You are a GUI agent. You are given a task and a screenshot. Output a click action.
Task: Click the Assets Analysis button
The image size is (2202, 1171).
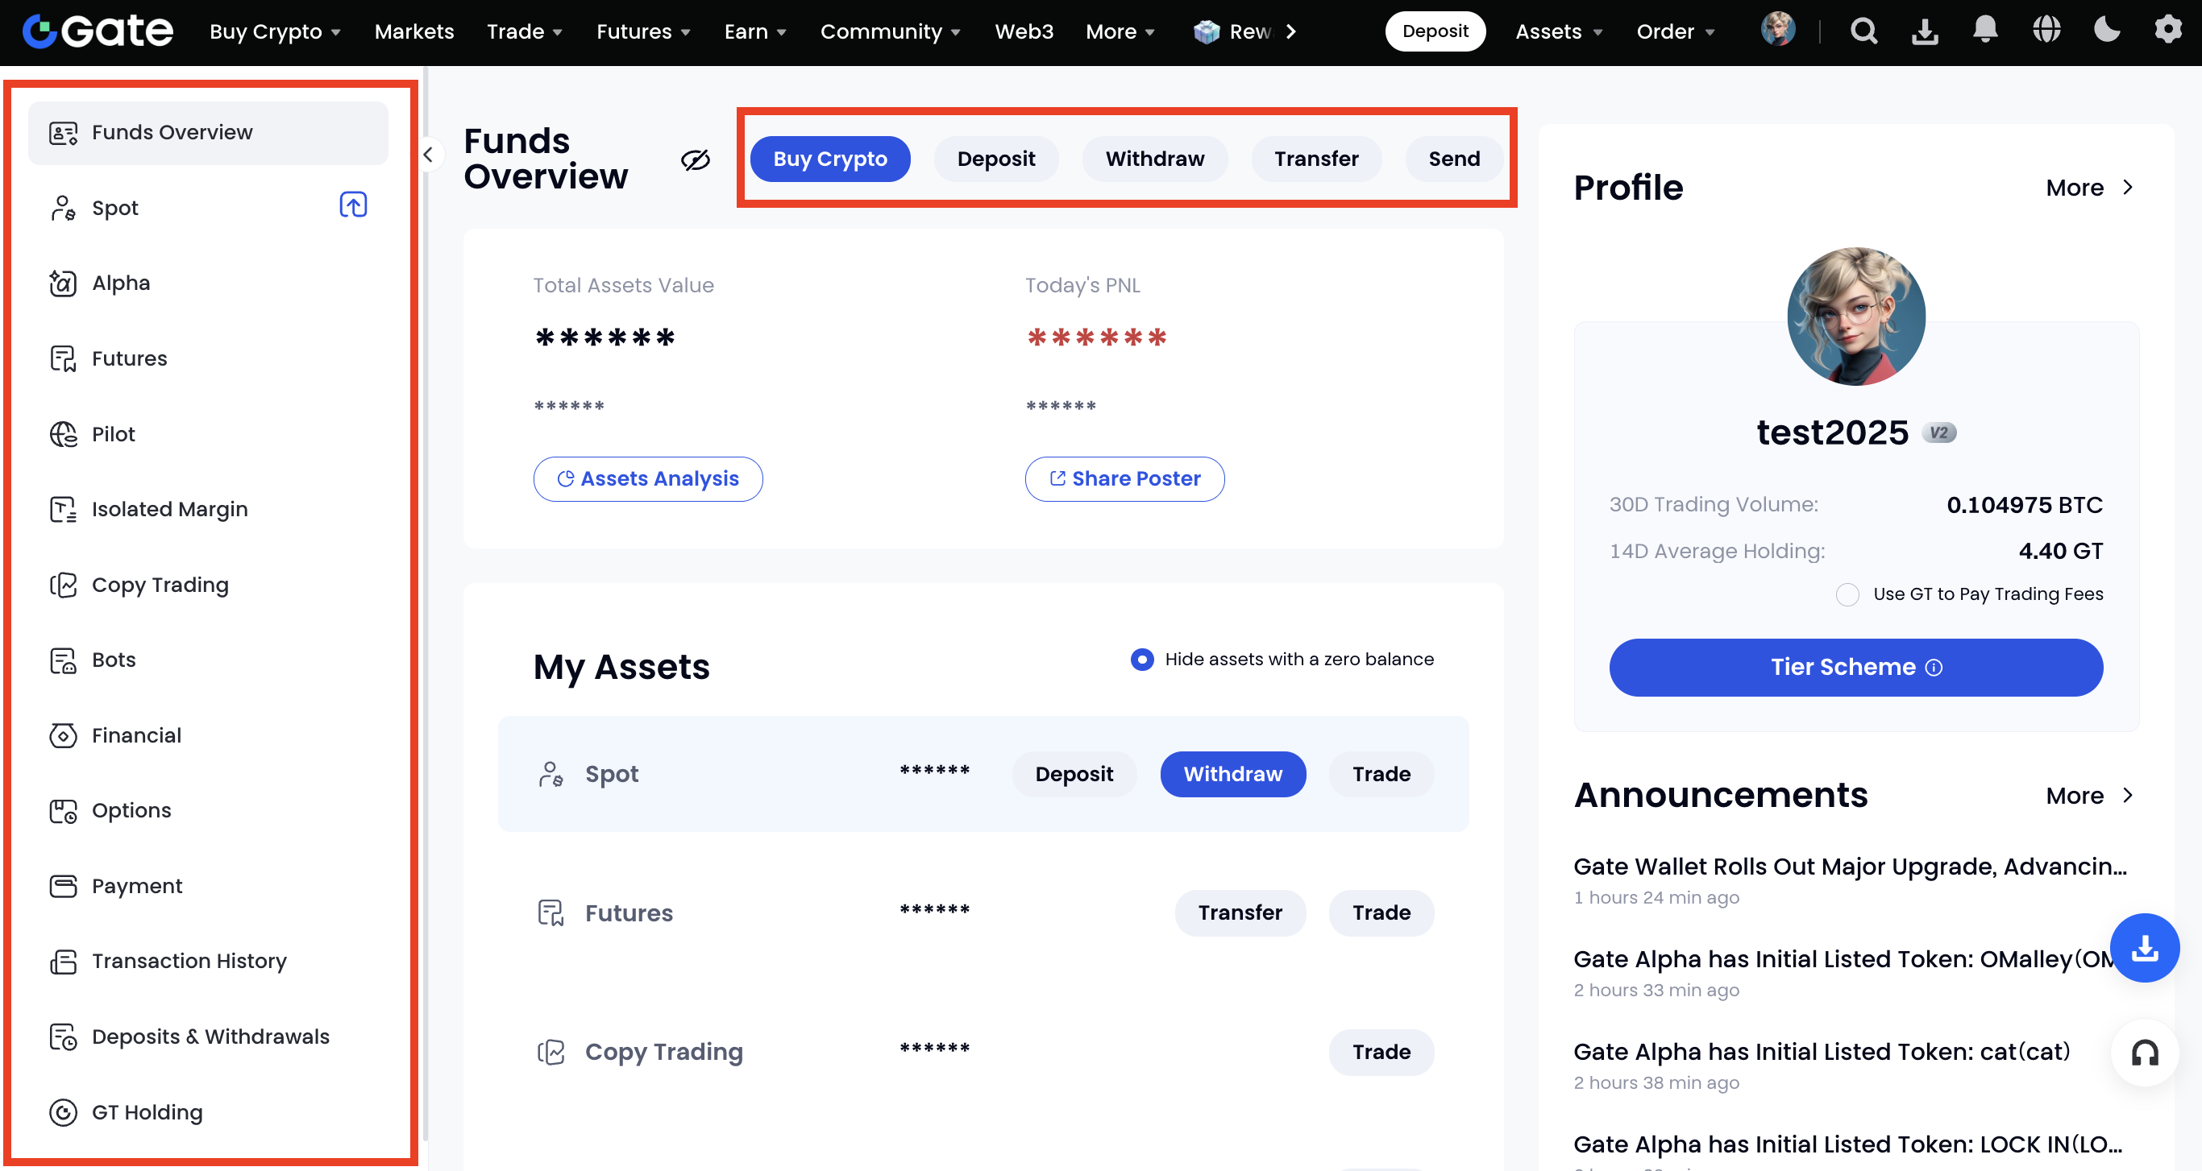click(x=648, y=479)
